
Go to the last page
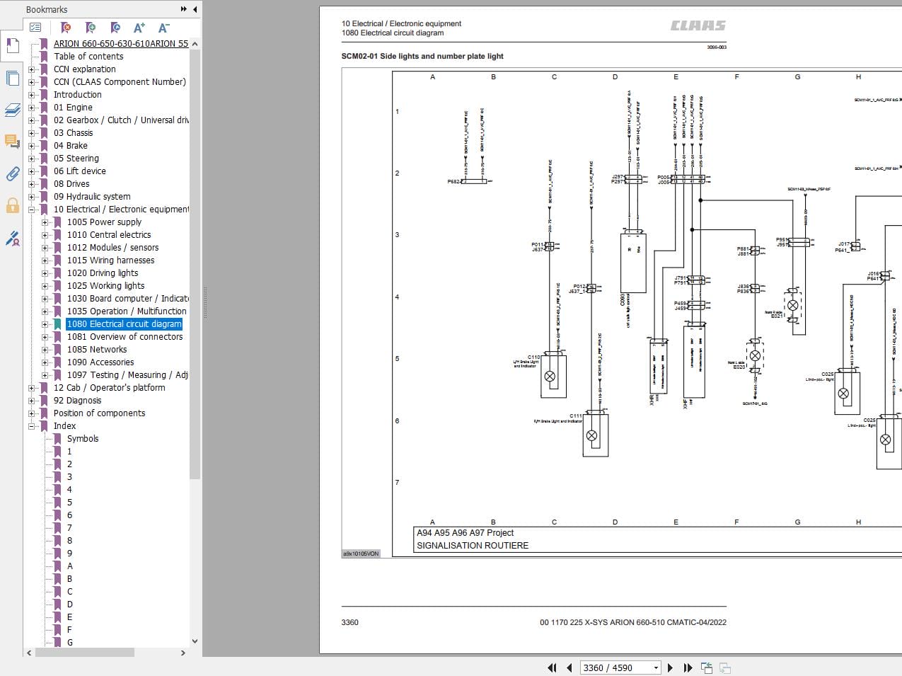(688, 668)
